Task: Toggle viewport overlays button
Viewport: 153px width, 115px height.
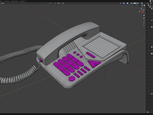Action: (127, 3)
